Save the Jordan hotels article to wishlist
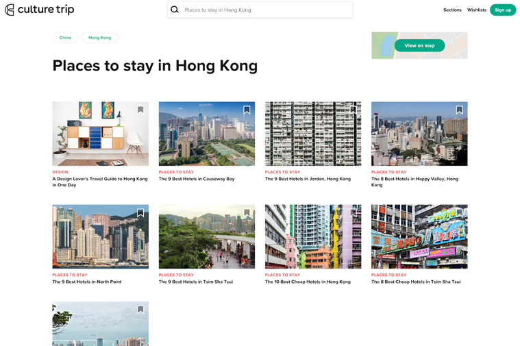The width and height of the screenshot is (520, 346). click(x=354, y=110)
